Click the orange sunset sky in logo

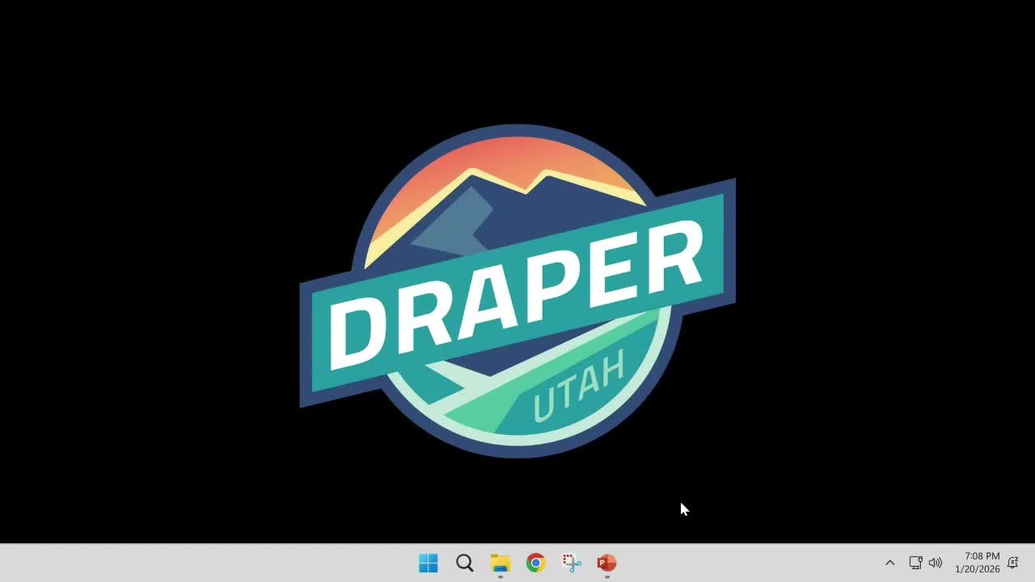[517, 158]
